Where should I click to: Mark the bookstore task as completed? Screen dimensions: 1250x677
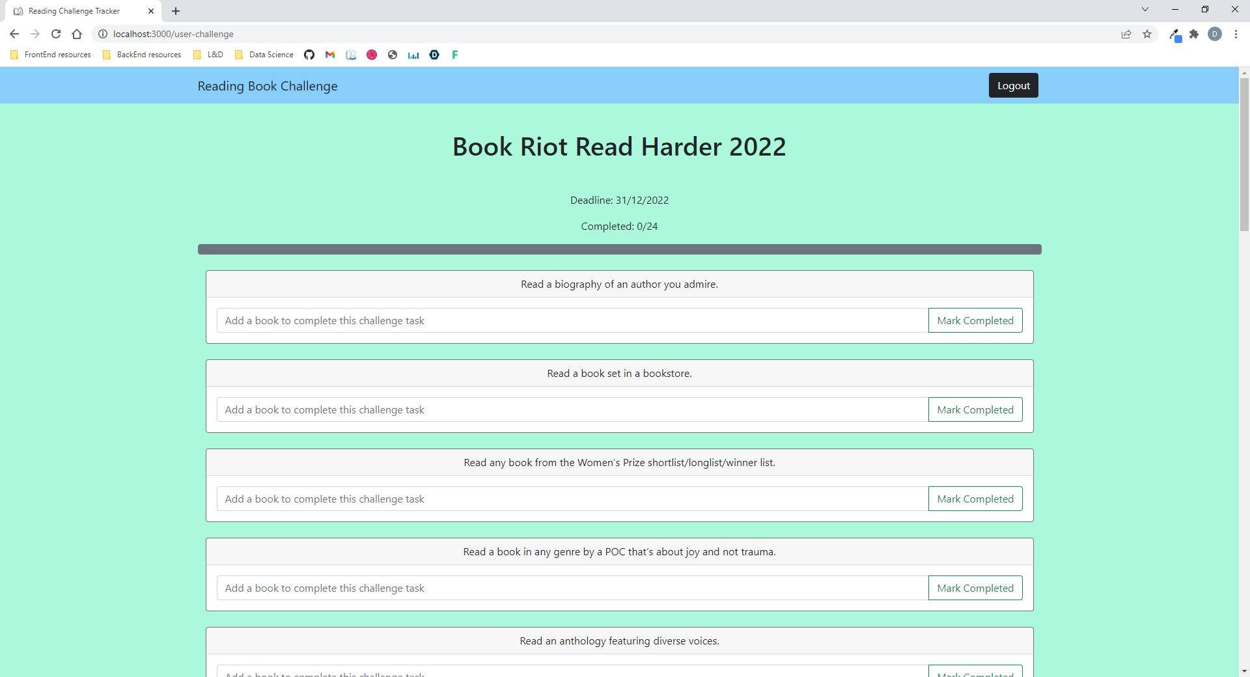975,409
